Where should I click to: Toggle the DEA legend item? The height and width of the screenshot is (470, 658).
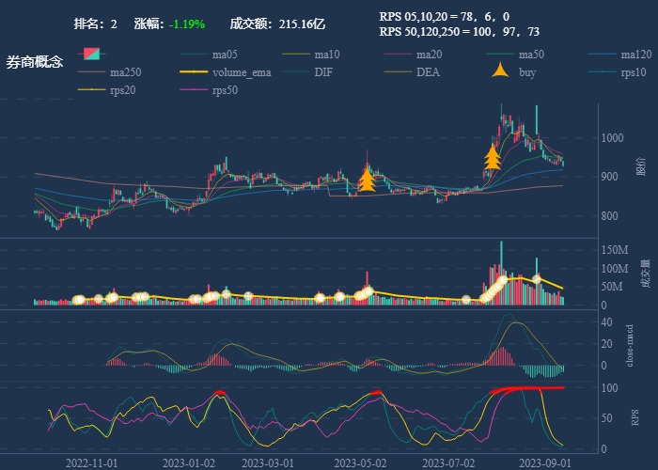coord(428,72)
